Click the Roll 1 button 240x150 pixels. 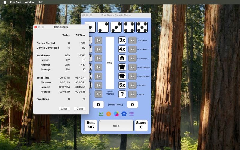[116, 126]
